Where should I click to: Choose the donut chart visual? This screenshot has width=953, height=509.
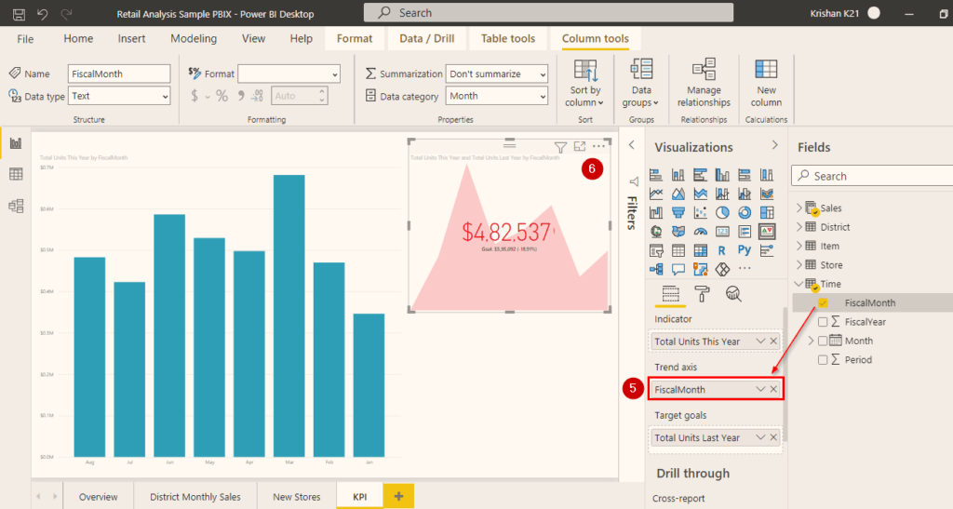click(745, 212)
